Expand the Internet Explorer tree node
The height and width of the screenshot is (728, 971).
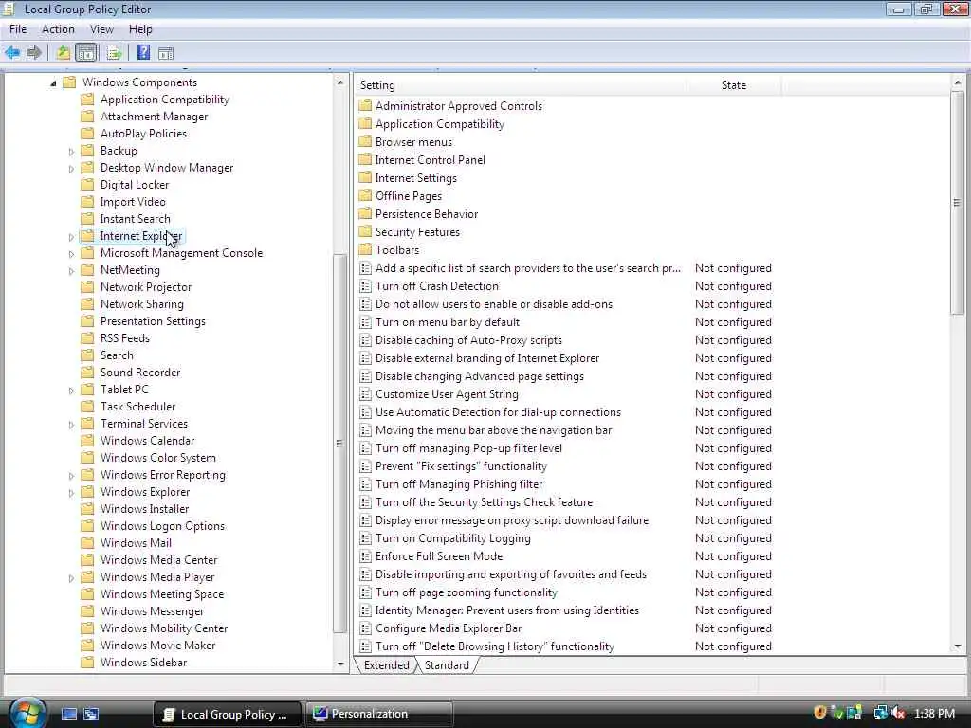[x=71, y=236]
